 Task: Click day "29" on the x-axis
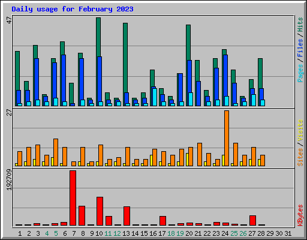(x=270, y=233)
